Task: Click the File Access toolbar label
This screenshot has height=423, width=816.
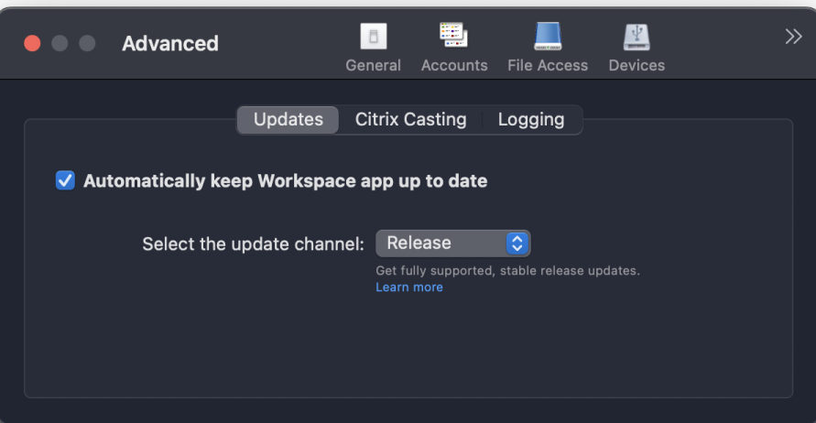Action: 548,65
